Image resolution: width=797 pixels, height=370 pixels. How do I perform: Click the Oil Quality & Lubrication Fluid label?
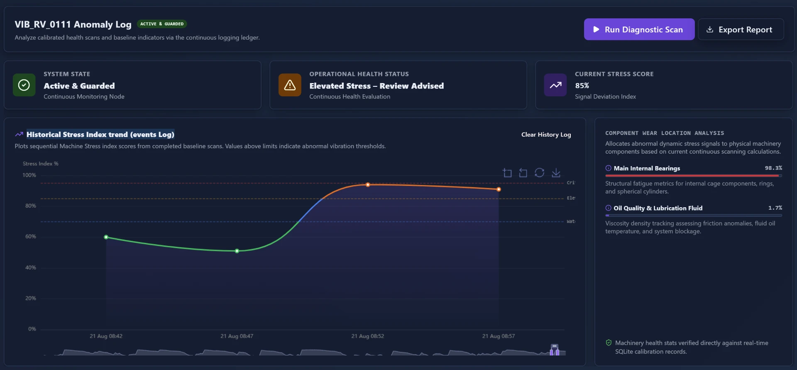coord(658,208)
